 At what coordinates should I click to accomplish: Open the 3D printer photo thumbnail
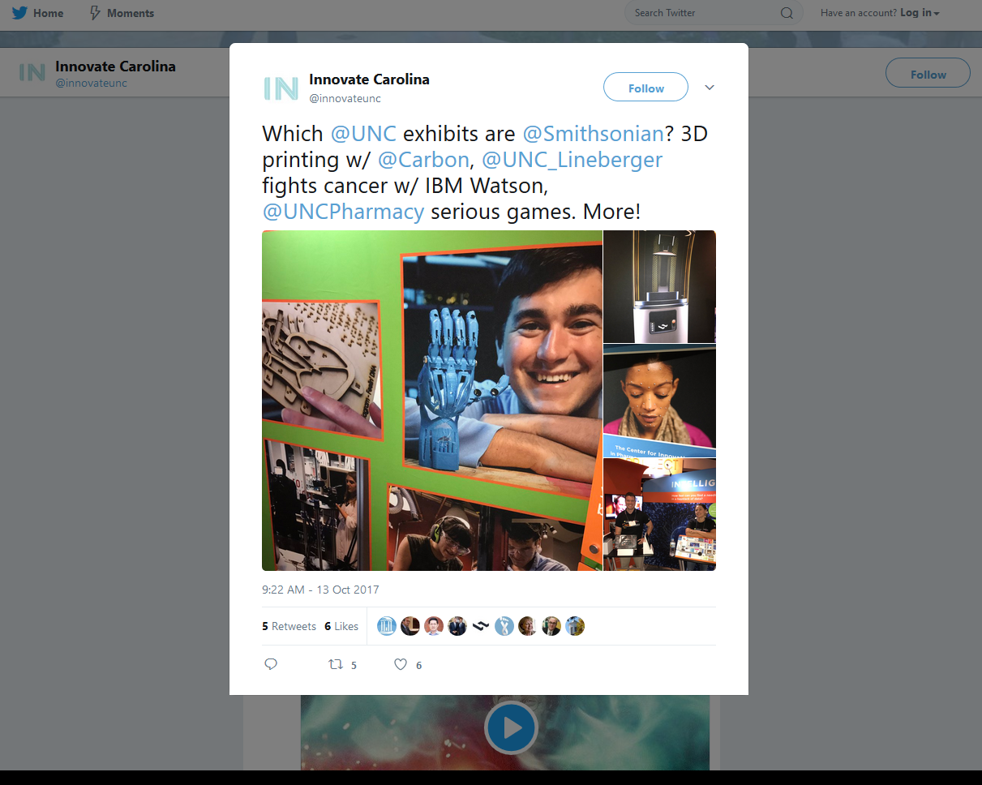[659, 286]
